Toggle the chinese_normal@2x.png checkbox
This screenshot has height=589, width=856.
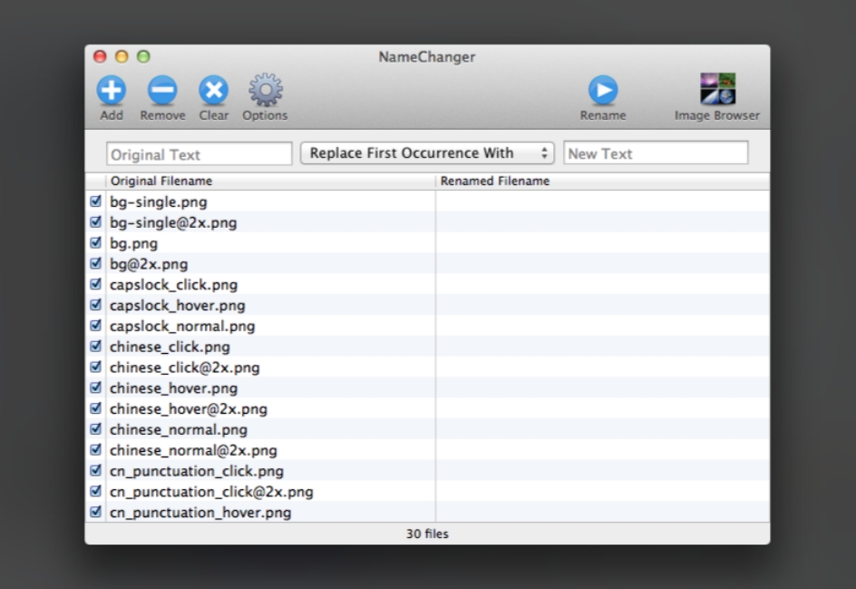[x=95, y=450]
